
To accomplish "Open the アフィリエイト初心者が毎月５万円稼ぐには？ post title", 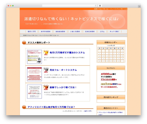I will pos(51,107).
